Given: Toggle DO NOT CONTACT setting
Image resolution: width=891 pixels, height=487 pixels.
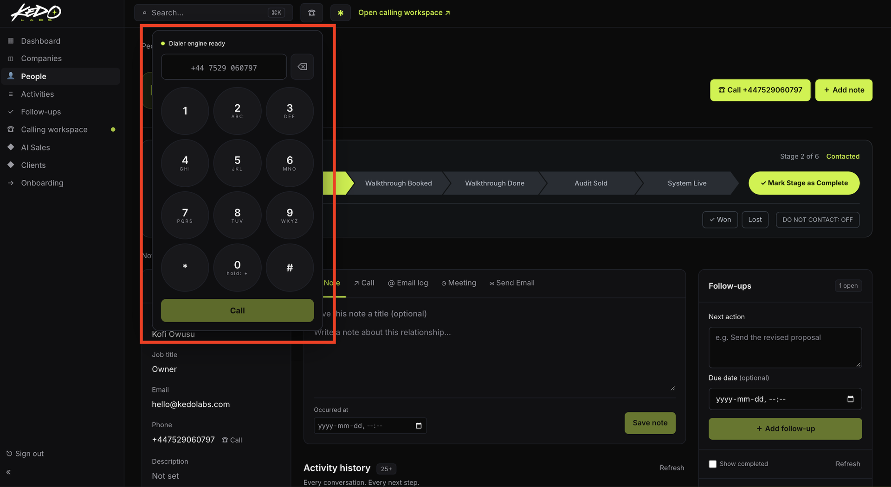Looking at the screenshot, I should pos(818,220).
